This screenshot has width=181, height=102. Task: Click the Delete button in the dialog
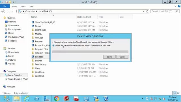tap(109, 57)
